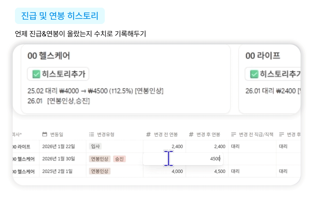The height and width of the screenshot is (198, 313).
Task: Click the calendar icon in 변동일 column header
Action: [x=45, y=134]
